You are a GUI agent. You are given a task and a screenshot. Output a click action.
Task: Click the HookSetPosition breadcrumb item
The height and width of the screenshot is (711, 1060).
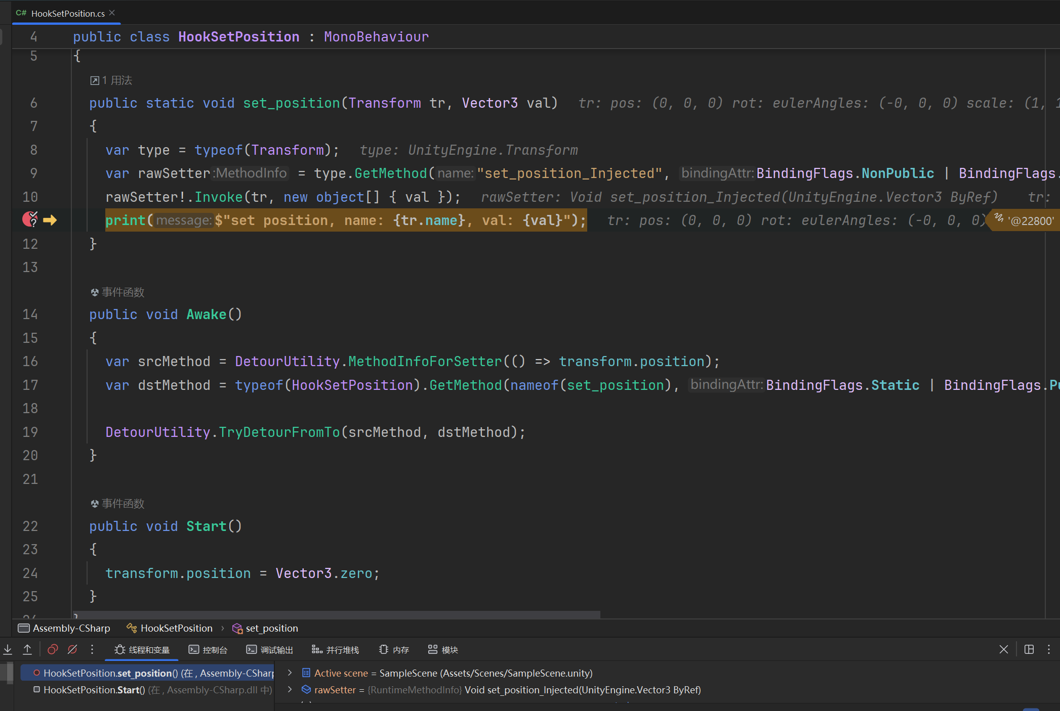(176, 628)
